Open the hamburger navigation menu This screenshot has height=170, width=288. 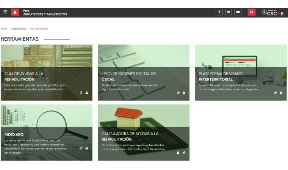5,12
